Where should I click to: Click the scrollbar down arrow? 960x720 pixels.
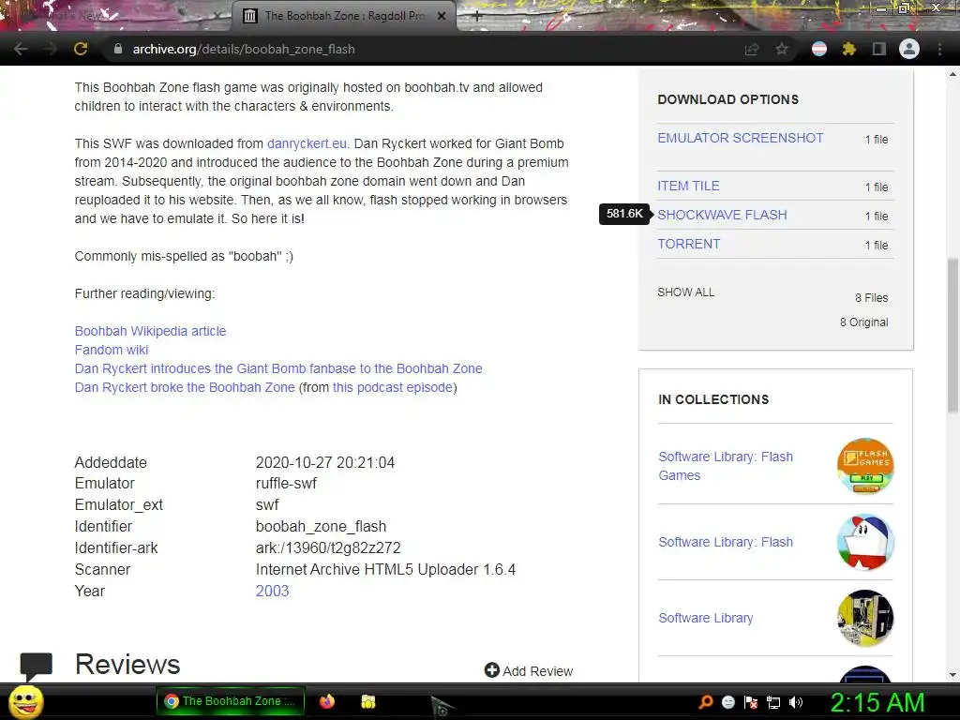pos(952,674)
